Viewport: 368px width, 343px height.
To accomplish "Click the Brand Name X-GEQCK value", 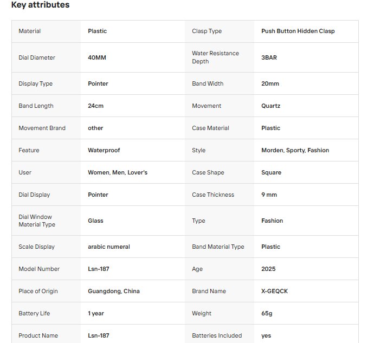I will point(274,291).
